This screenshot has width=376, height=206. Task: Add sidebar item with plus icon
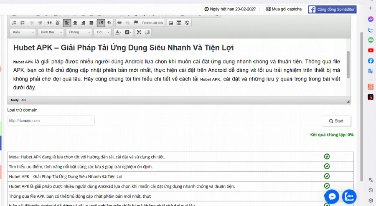(371, 8)
